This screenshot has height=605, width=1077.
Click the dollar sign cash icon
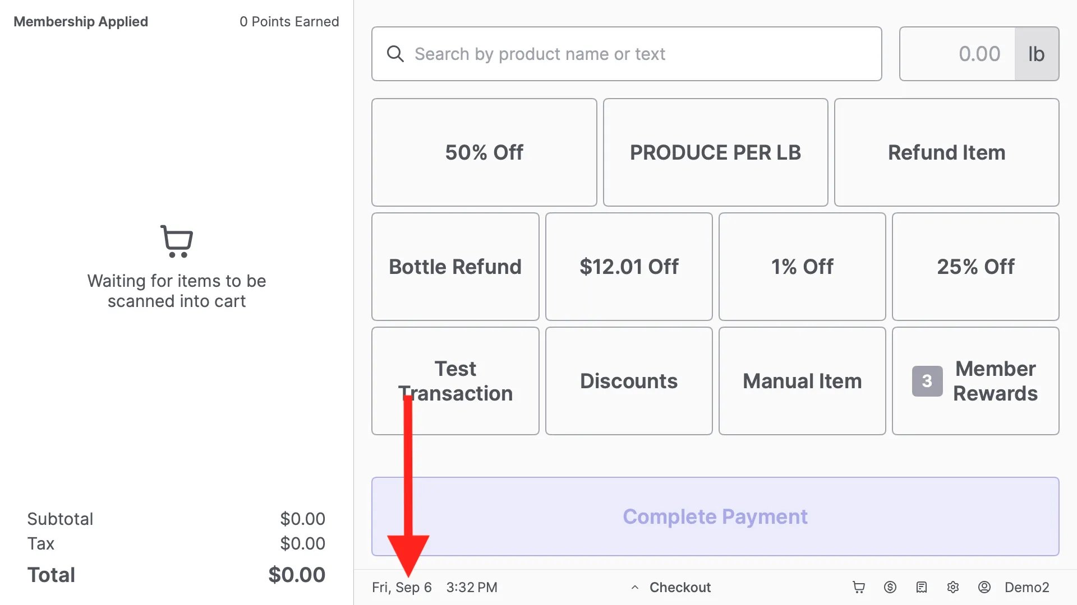click(x=890, y=587)
